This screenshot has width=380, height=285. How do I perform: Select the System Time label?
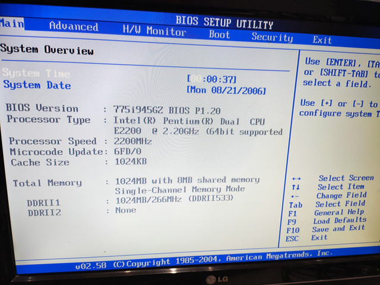36,73
